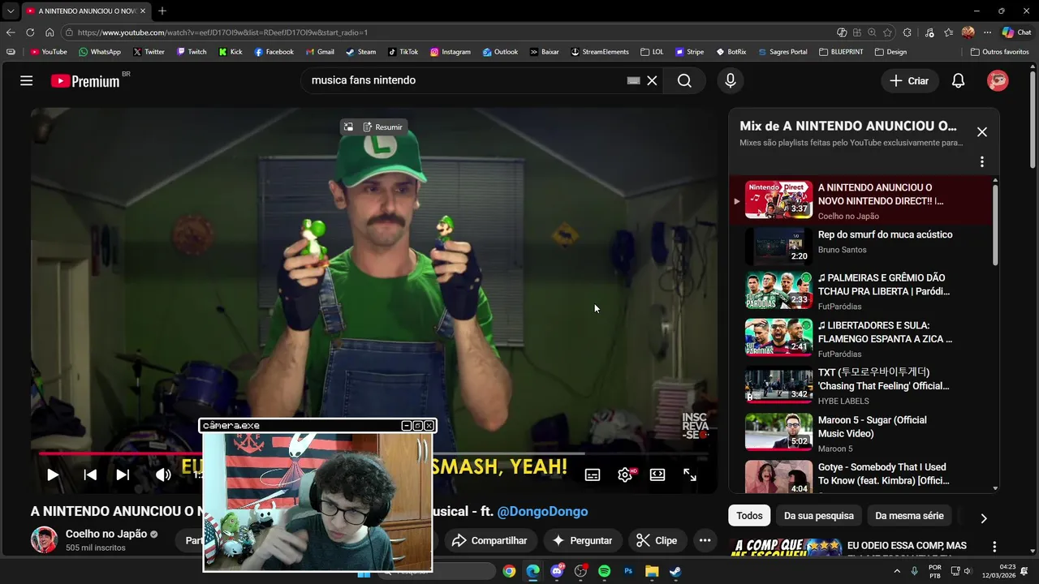Open YouTube account avatar menu
This screenshot has height=584, width=1039.
click(x=998, y=80)
